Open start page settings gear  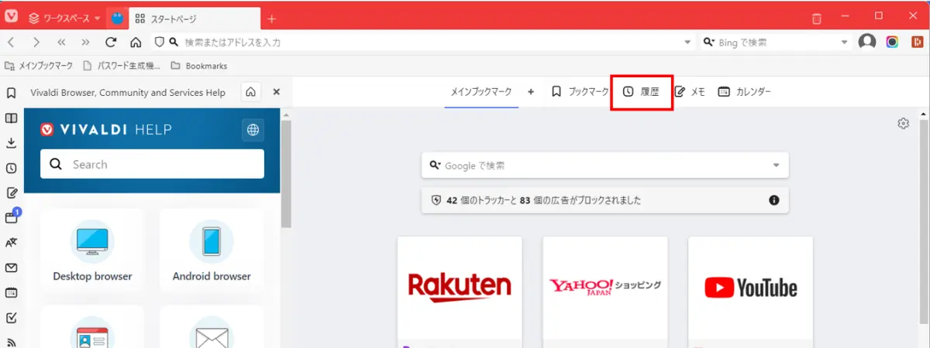(x=903, y=124)
